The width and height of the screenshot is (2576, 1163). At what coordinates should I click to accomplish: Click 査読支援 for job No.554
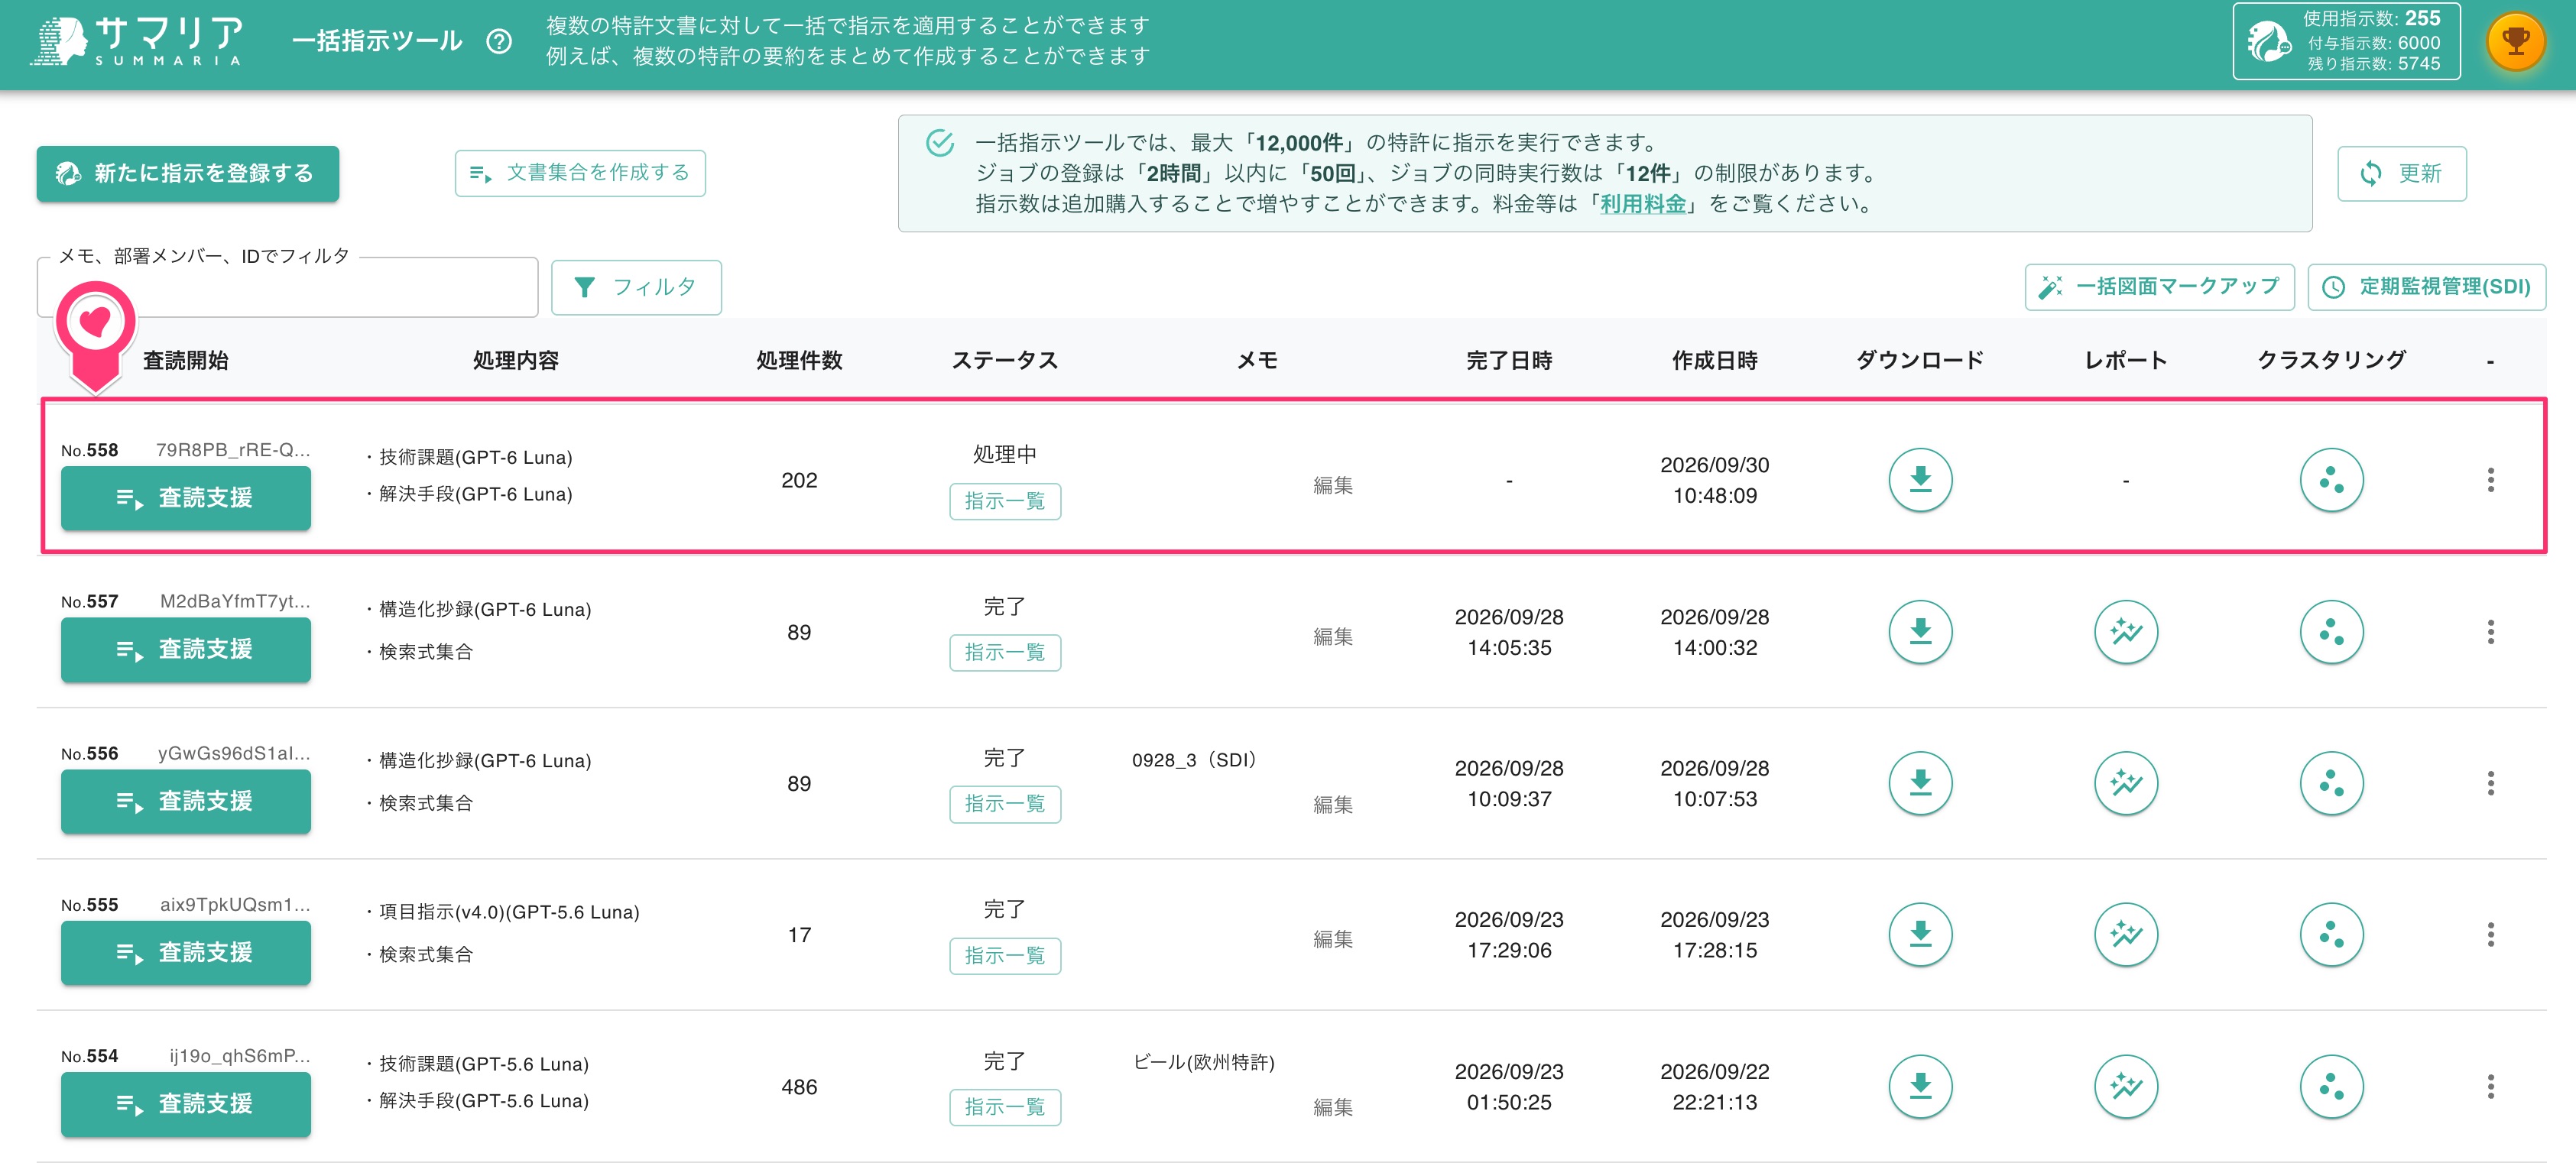coord(186,1104)
